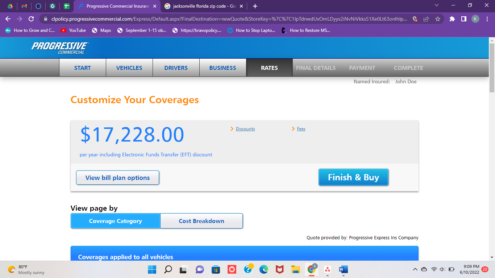Go back to the previous page
This screenshot has height=278, width=495.
pos(8,19)
